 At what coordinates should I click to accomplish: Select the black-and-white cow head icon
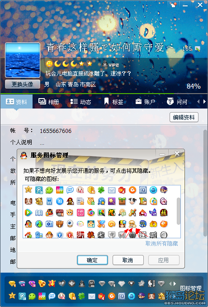pyautogui.click(x=132, y=201)
